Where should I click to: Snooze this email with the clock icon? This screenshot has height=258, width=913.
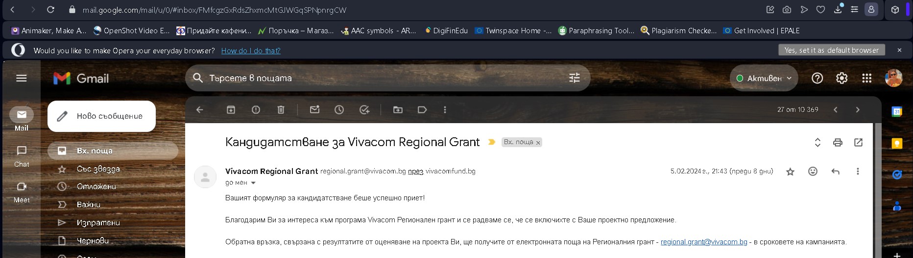pyautogui.click(x=339, y=109)
